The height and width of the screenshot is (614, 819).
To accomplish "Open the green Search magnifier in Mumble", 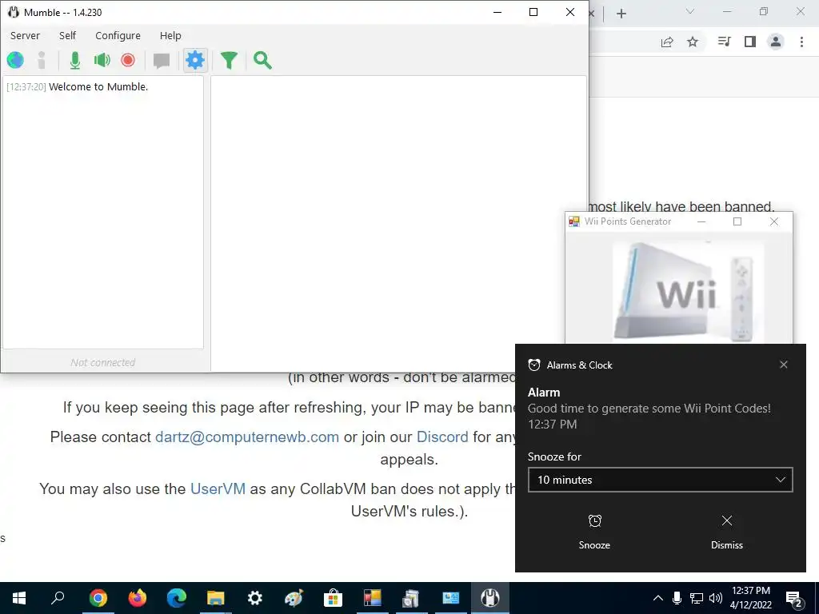I will (x=262, y=61).
